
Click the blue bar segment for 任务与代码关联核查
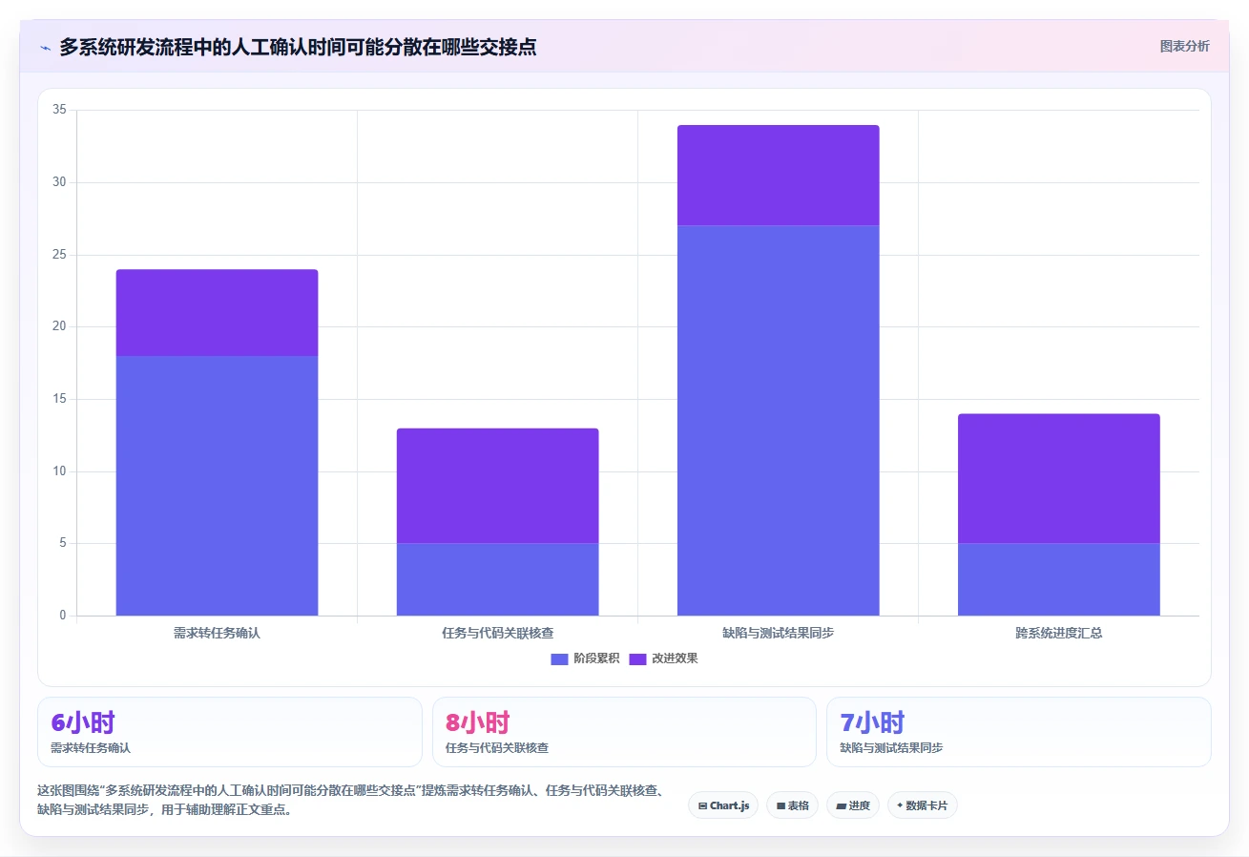click(x=497, y=579)
